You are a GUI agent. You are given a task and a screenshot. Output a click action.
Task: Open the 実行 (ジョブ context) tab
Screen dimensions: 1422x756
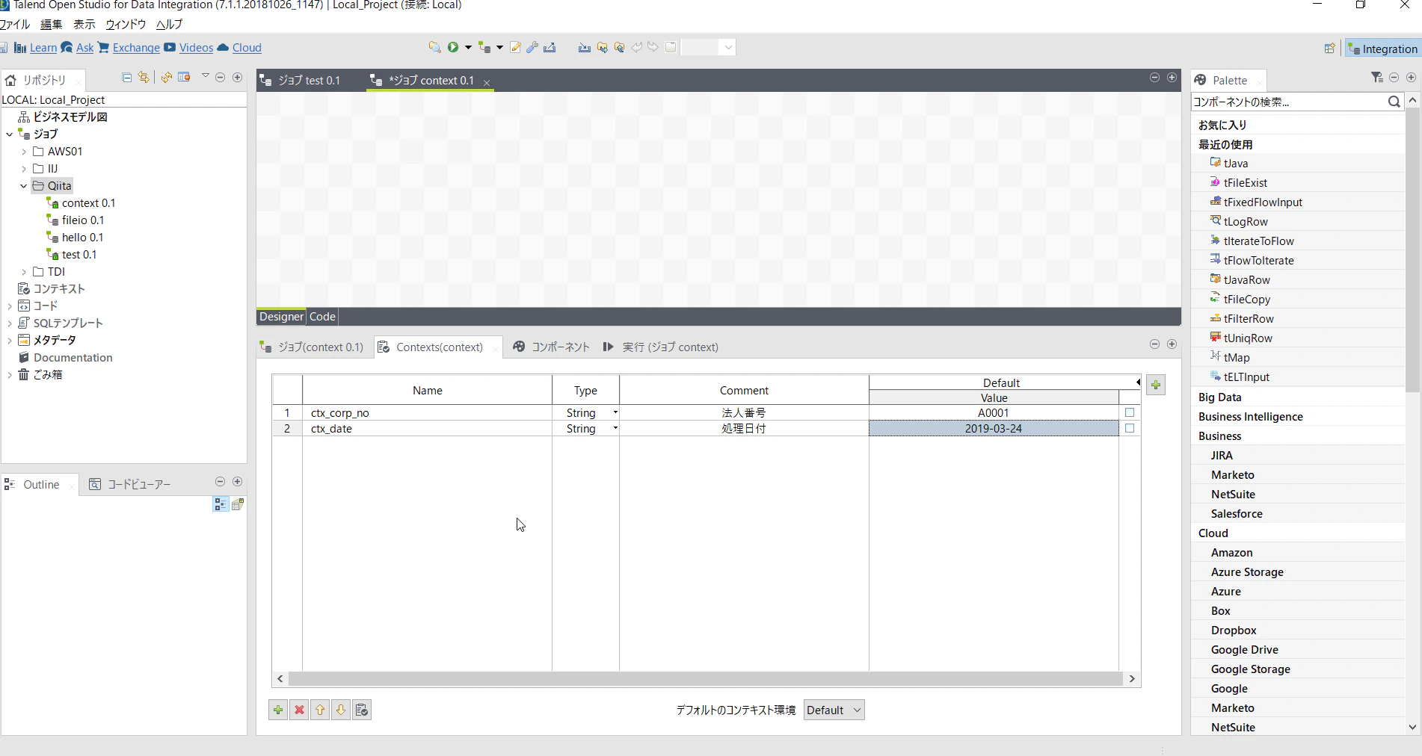point(661,347)
